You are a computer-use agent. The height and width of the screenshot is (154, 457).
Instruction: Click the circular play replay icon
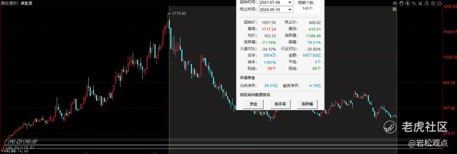click(408, 3)
